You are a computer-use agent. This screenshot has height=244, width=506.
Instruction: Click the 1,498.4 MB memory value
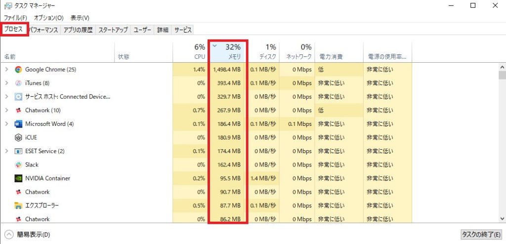[x=227, y=69]
